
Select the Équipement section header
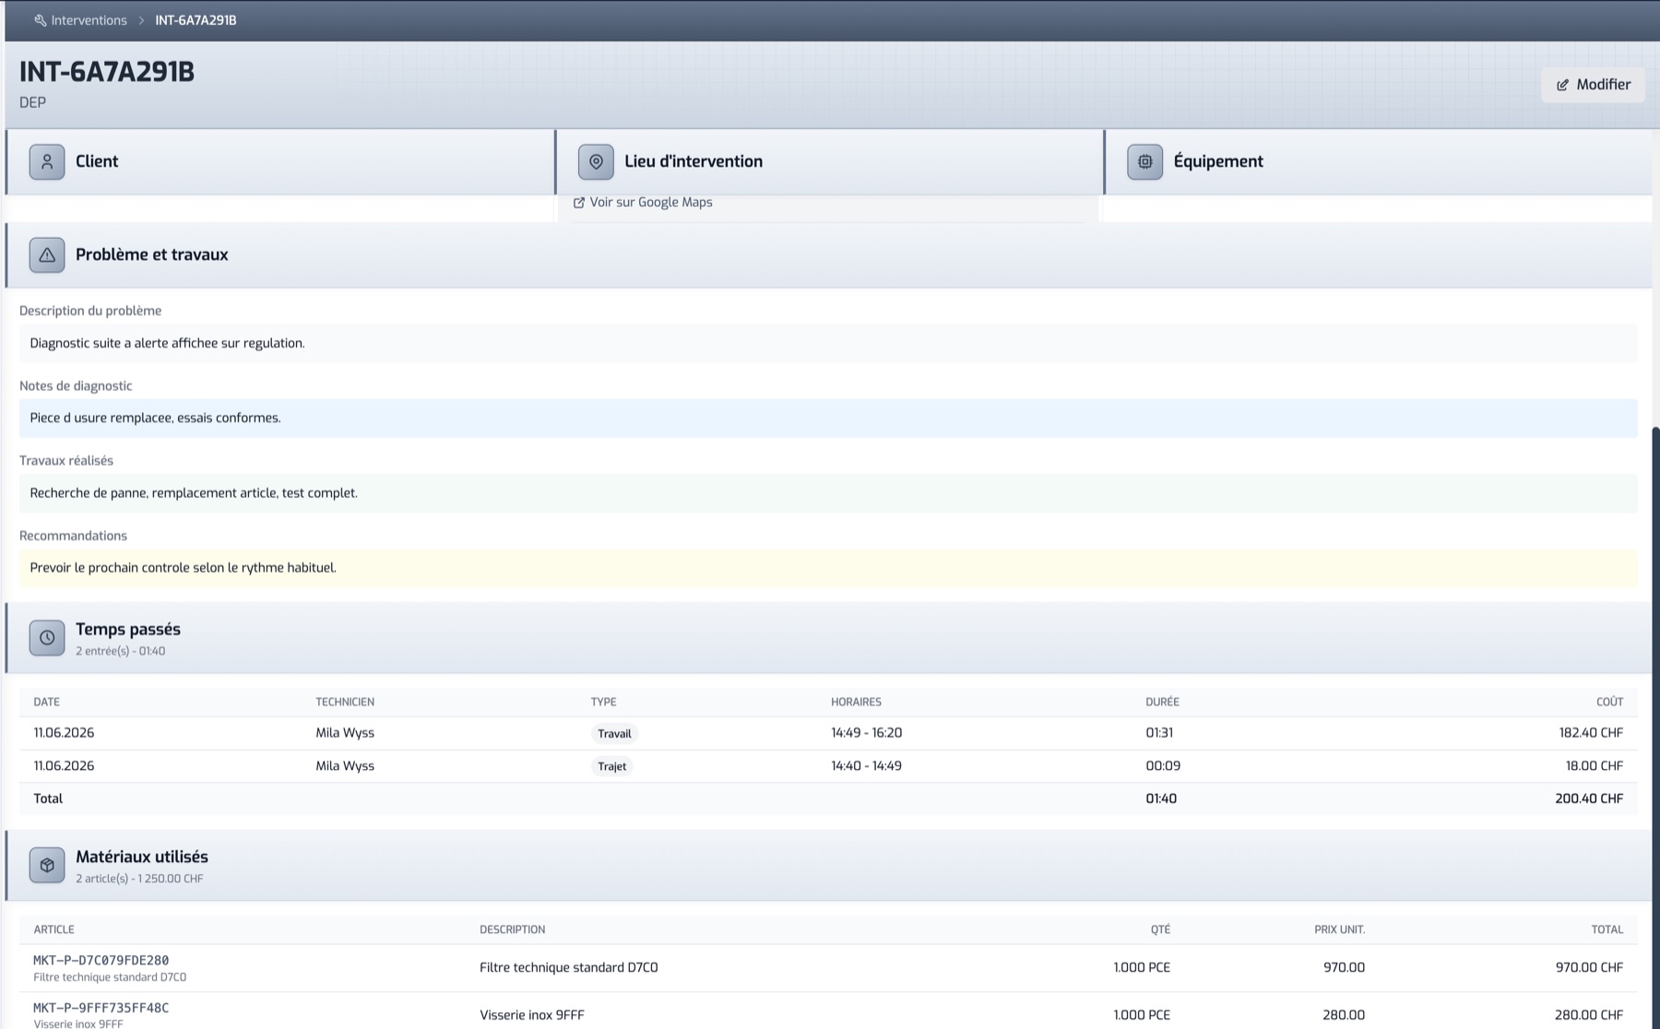click(1378, 161)
